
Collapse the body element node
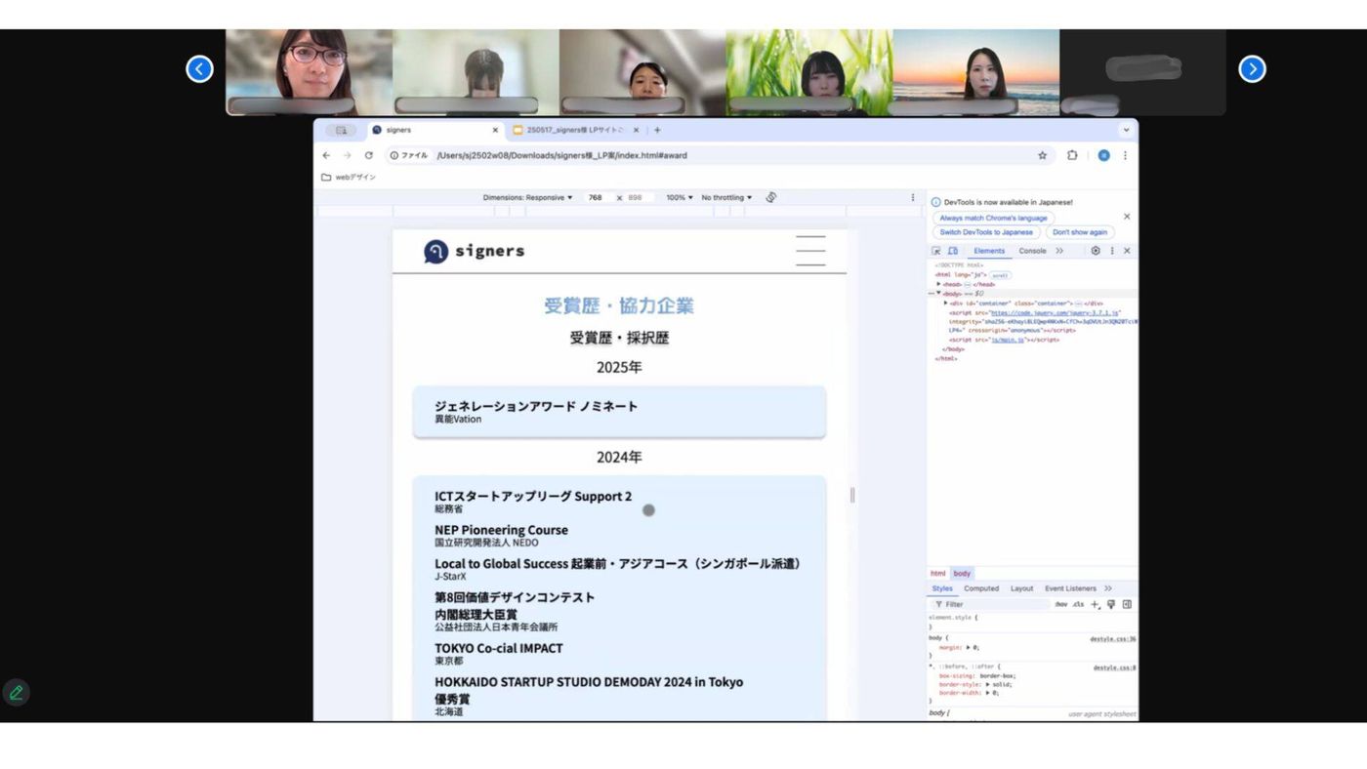pyautogui.click(x=939, y=293)
